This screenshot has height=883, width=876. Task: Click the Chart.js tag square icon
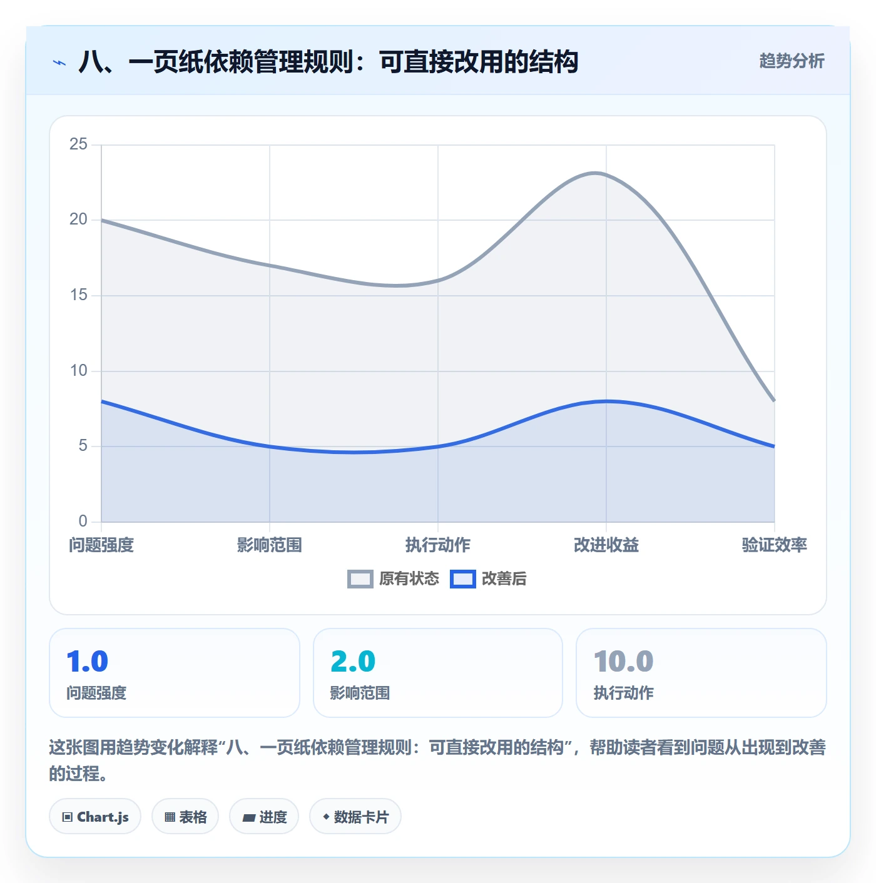point(68,817)
